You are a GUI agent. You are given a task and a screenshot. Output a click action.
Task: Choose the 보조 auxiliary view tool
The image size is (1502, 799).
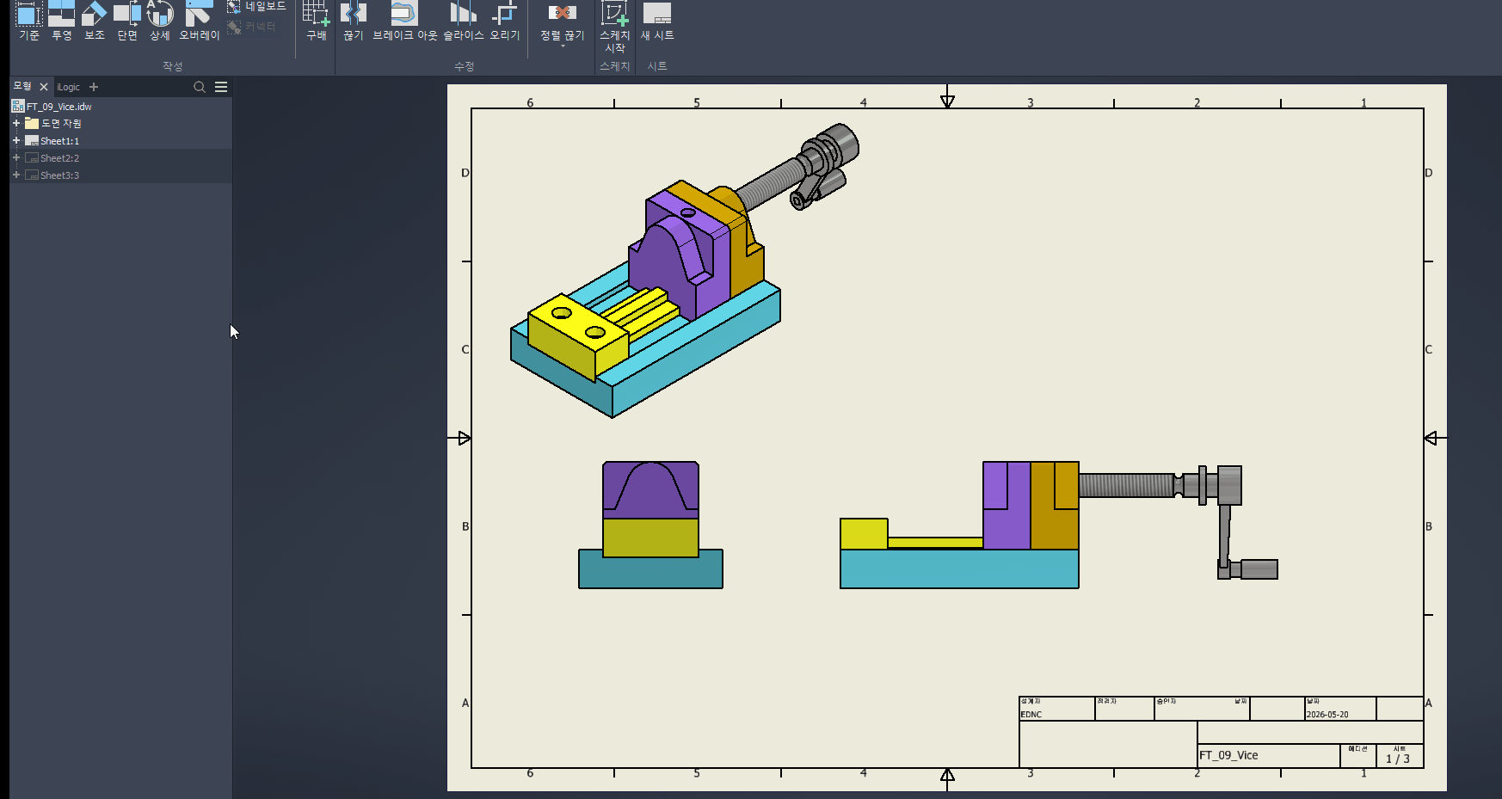coord(94,21)
